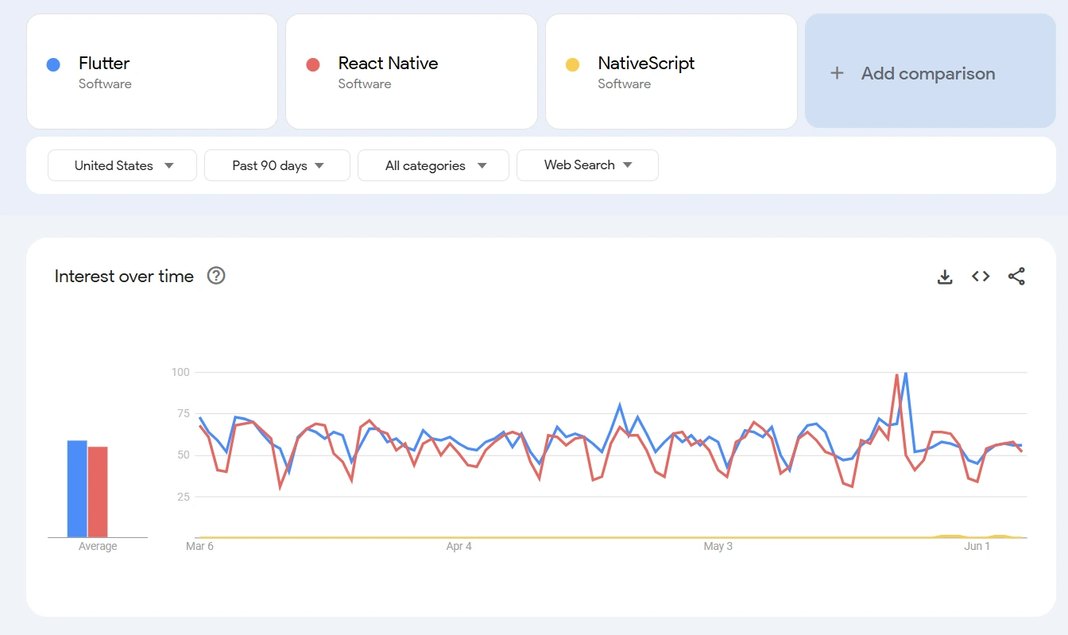Click the red dot next to React Native
Image resolution: width=1068 pixels, height=635 pixels.
(313, 64)
